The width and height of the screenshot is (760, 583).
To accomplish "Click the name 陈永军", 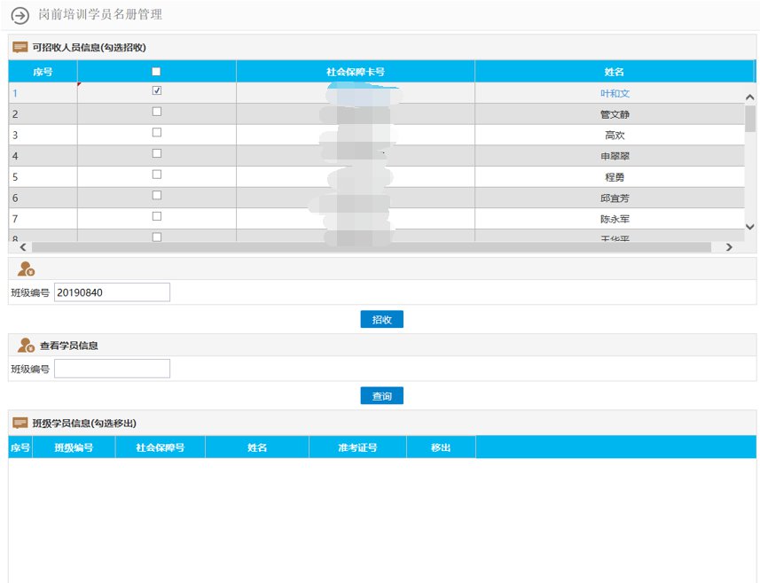I will (615, 219).
